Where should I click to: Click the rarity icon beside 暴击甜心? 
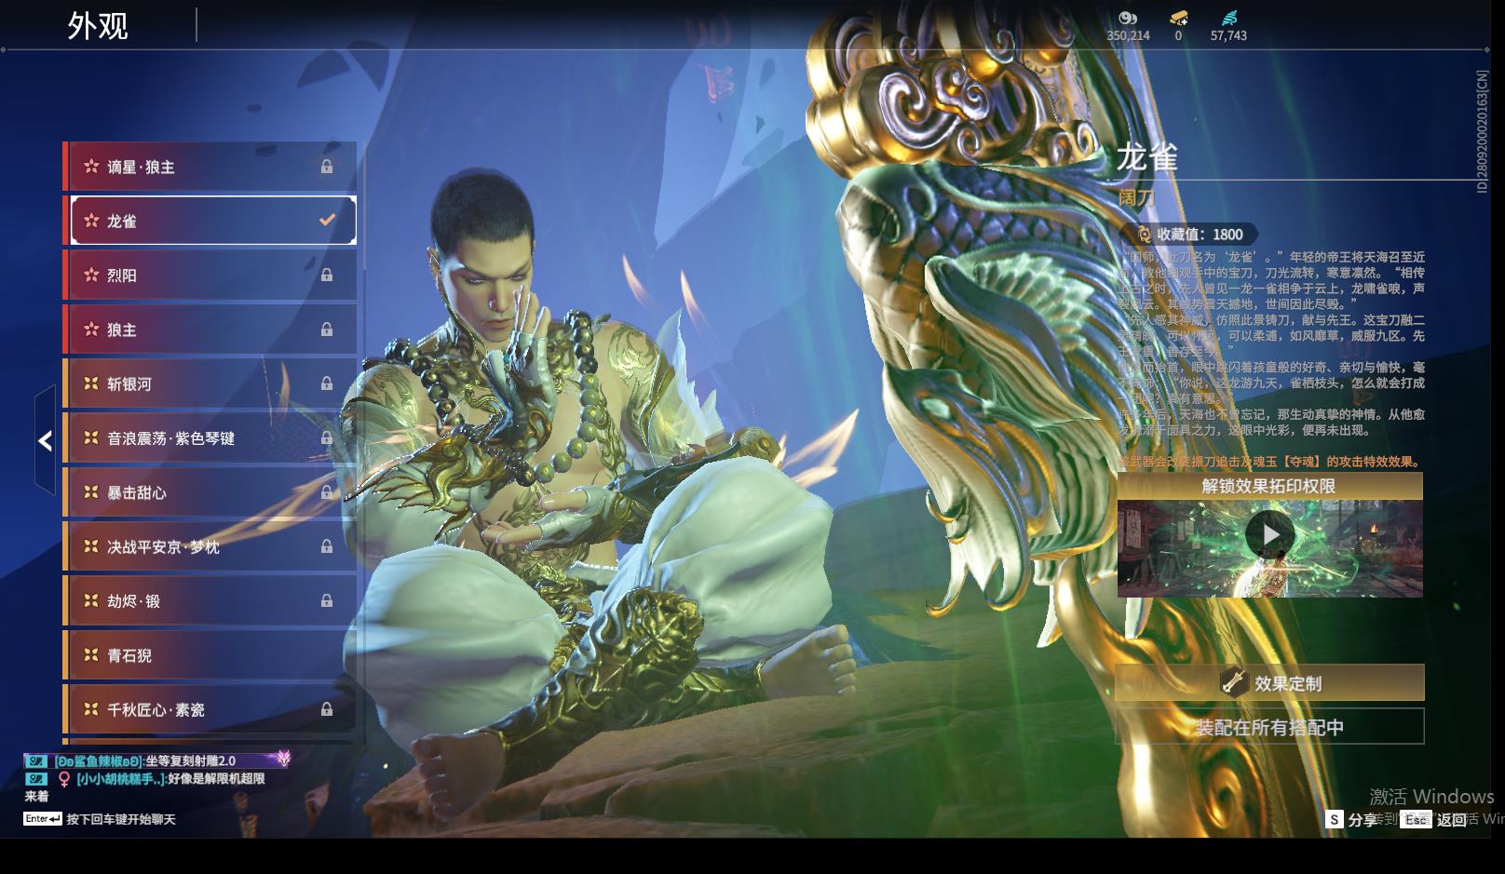tap(91, 492)
